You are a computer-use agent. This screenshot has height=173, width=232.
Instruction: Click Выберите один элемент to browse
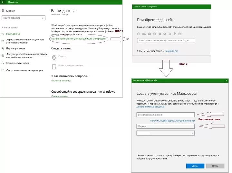tap(71, 66)
